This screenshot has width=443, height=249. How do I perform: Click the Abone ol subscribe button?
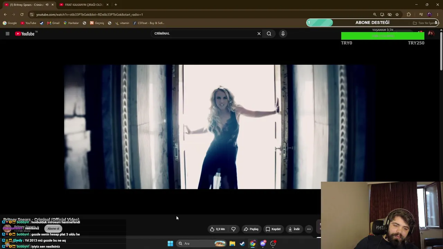click(53, 229)
